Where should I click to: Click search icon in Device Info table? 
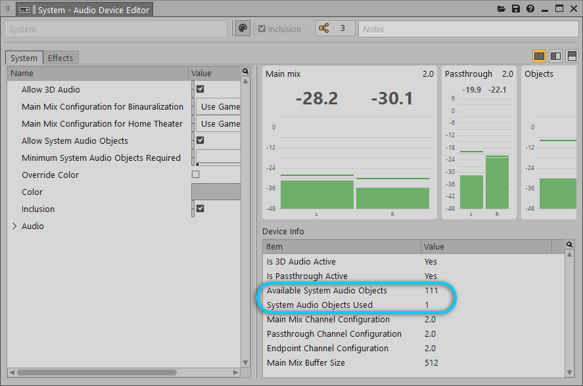569,245
